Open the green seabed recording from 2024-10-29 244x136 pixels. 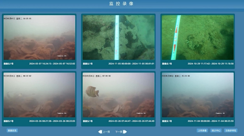pos(198,38)
